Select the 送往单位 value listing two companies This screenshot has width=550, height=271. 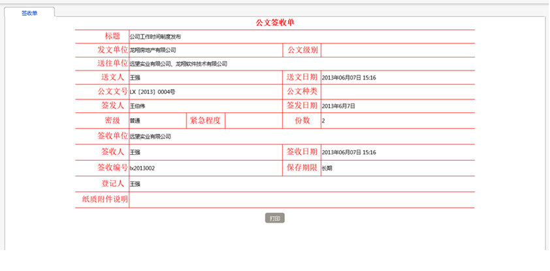pyautogui.click(x=178, y=64)
